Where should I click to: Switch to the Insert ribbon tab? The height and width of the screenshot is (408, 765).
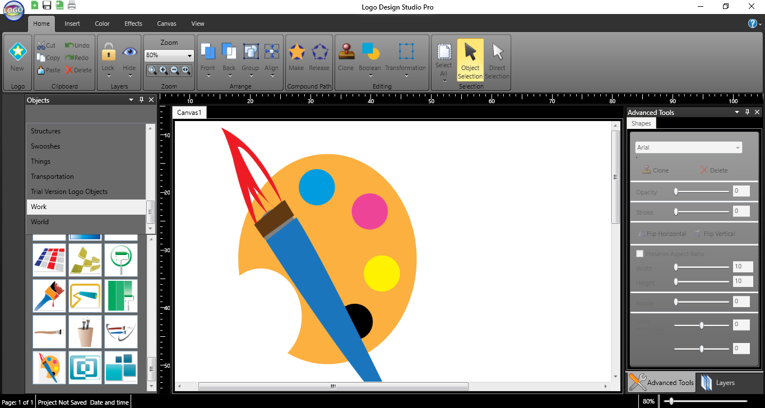pyautogui.click(x=72, y=24)
